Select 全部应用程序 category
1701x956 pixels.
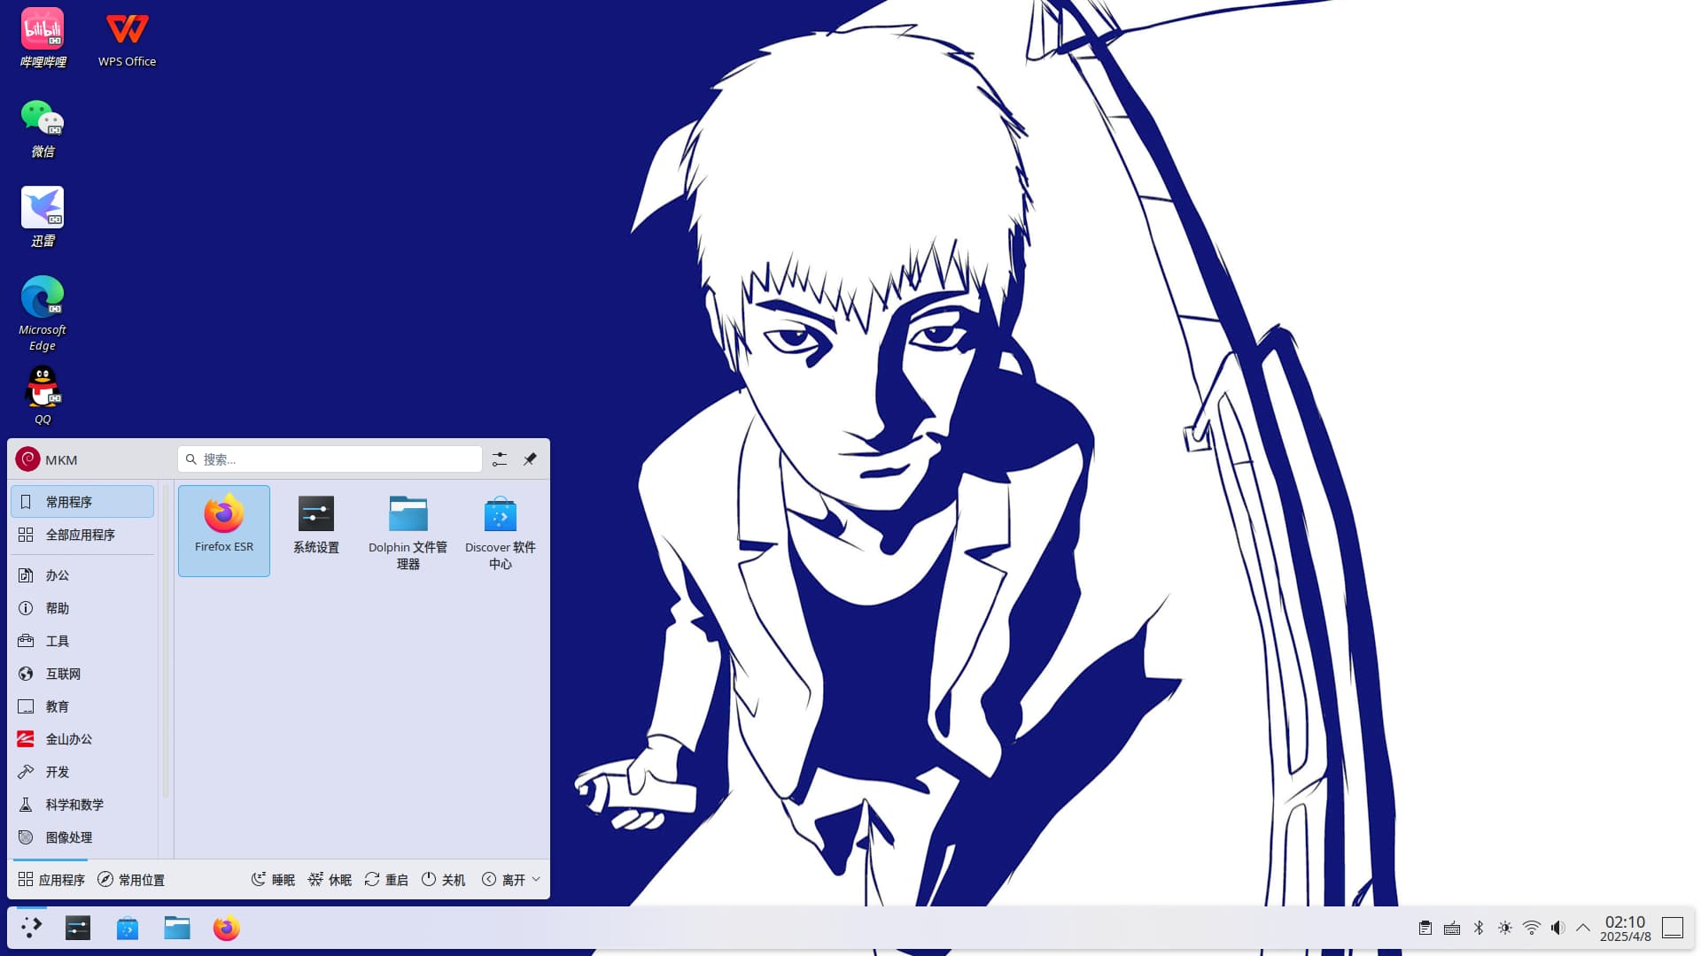82,535
